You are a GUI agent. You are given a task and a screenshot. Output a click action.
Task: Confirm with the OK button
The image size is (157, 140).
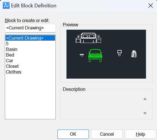73,134
